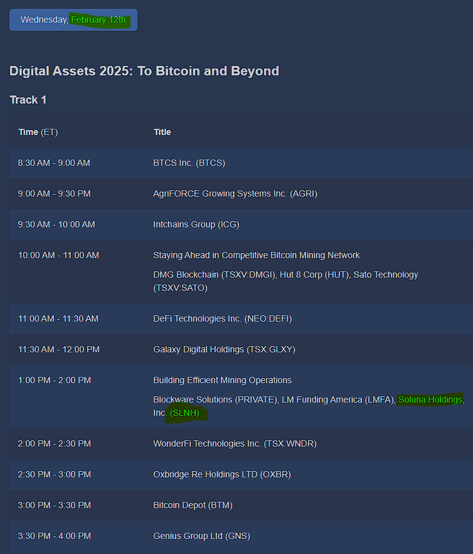This screenshot has height=554, width=473.
Task: Select the 9:00 AM - 9:30 PM time cell
Action: (x=55, y=193)
